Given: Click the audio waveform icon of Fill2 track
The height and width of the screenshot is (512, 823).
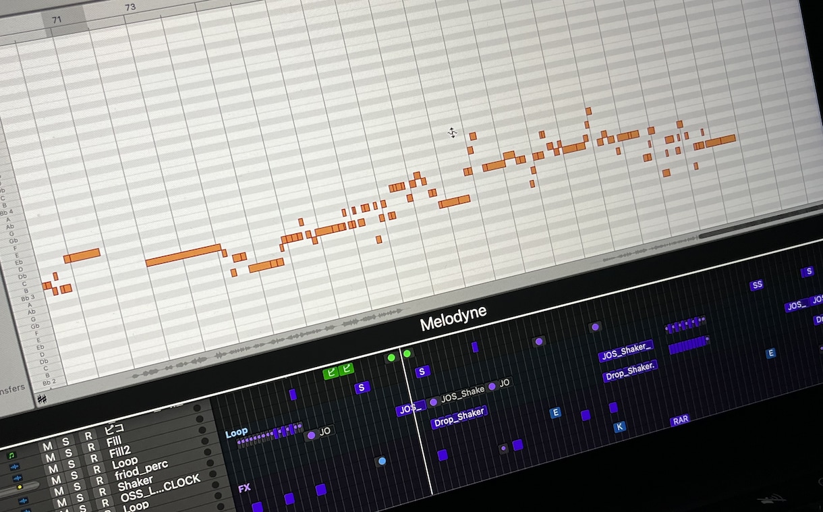Looking at the screenshot, I should tap(18, 478).
